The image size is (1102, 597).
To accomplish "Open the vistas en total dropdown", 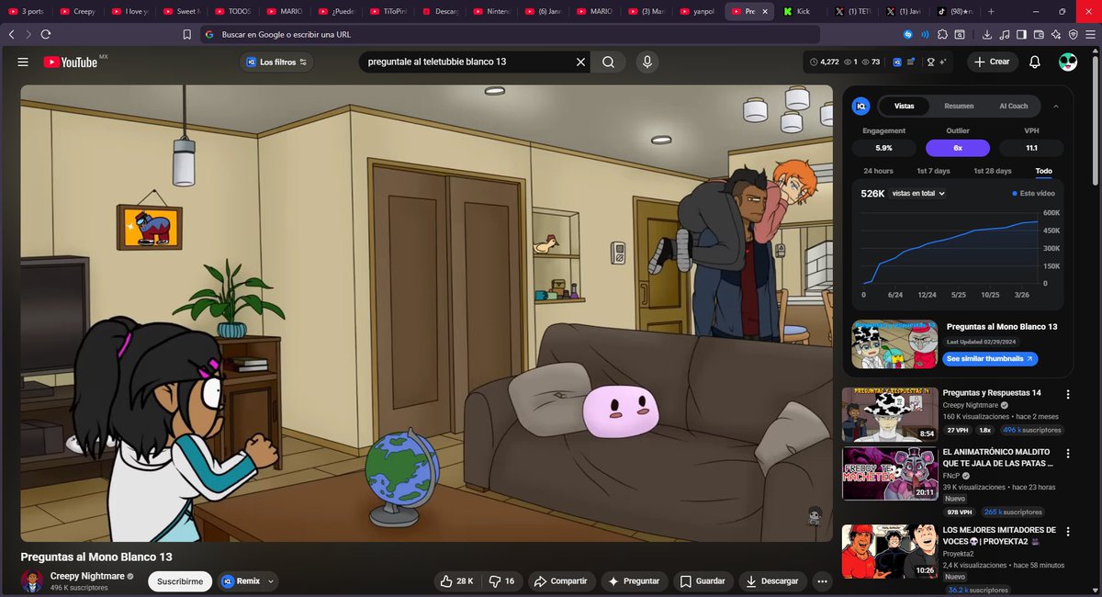I will 918,194.
